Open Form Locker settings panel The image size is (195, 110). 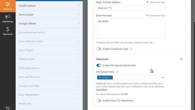(x=49, y=15)
